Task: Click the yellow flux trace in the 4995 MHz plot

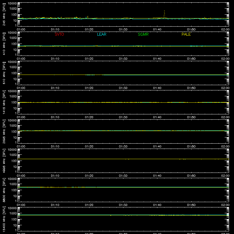Action: point(123,159)
